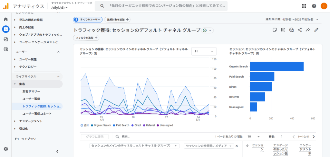Collapse the report navigation panel
This screenshot has width=330, height=157.
[57, 151]
